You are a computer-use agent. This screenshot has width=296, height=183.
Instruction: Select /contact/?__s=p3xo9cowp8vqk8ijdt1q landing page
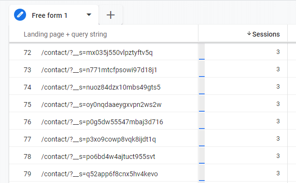(99, 139)
